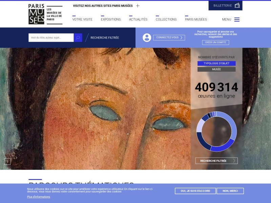The width and height of the screenshot is (271, 203).
Task: Accept cookies with Oui, je suis d'accord
Action: [x=195, y=191]
